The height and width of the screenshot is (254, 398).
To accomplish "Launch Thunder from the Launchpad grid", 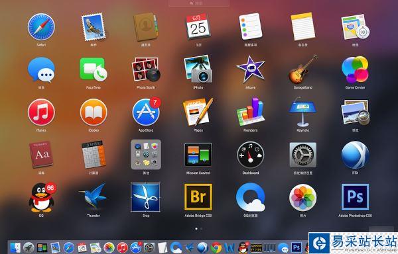I will point(94,197).
